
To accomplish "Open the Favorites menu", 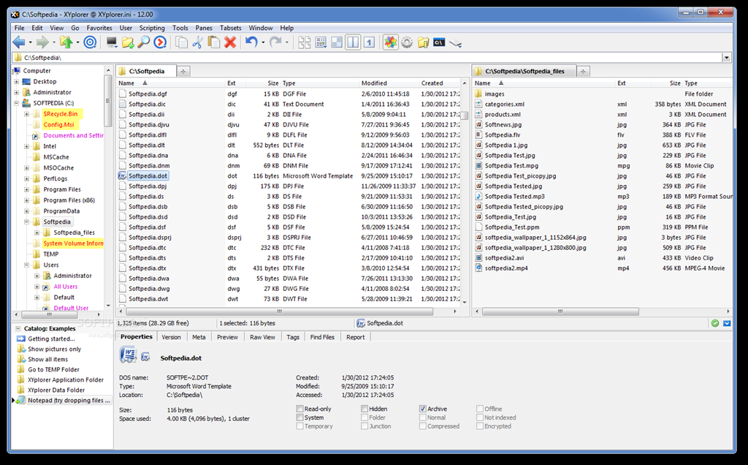I will click(x=99, y=29).
